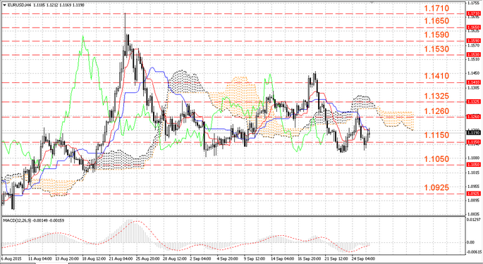Screen dimensions: 483x264
Task: Select the red 1.1710 price tag on axis
Action: (473, 13)
